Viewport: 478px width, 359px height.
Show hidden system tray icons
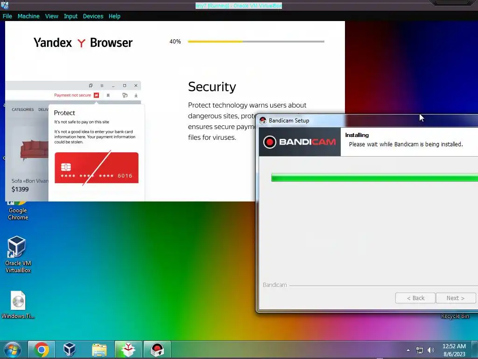(x=408, y=350)
